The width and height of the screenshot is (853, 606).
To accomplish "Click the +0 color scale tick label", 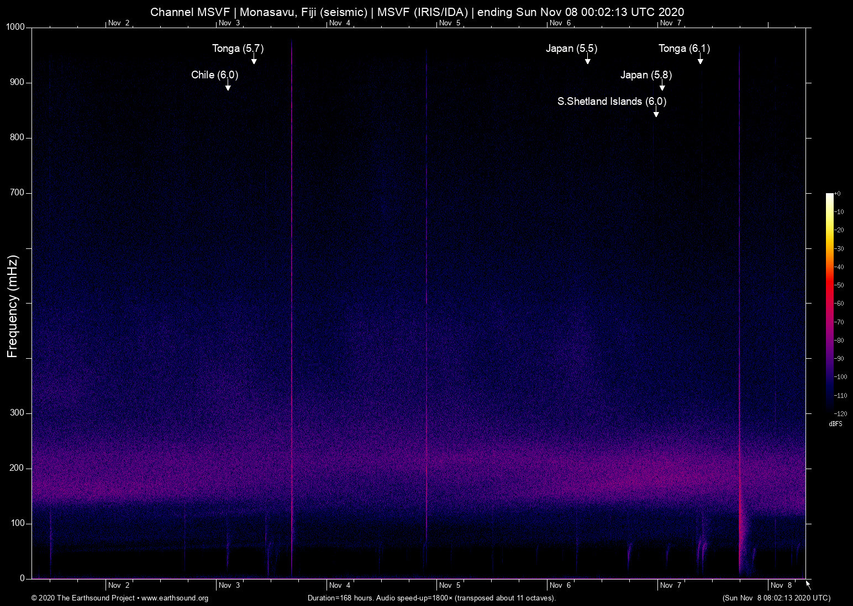I will pyautogui.click(x=838, y=194).
